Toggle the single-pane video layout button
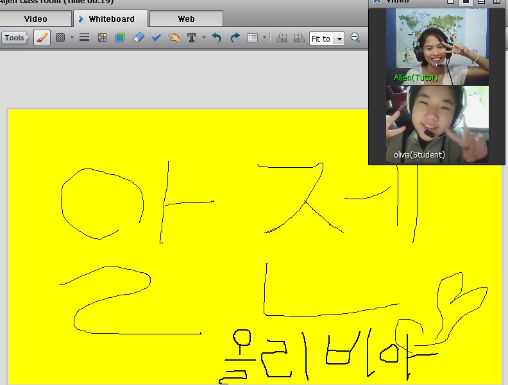 click(466, 2)
